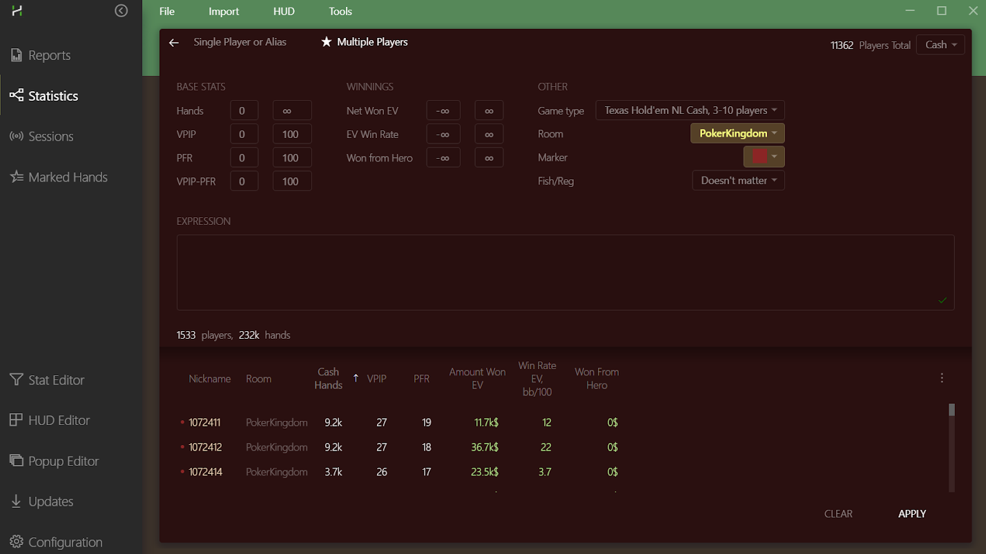Select the Multiple Players tab
Image resolution: width=986 pixels, height=554 pixels.
coord(372,42)
